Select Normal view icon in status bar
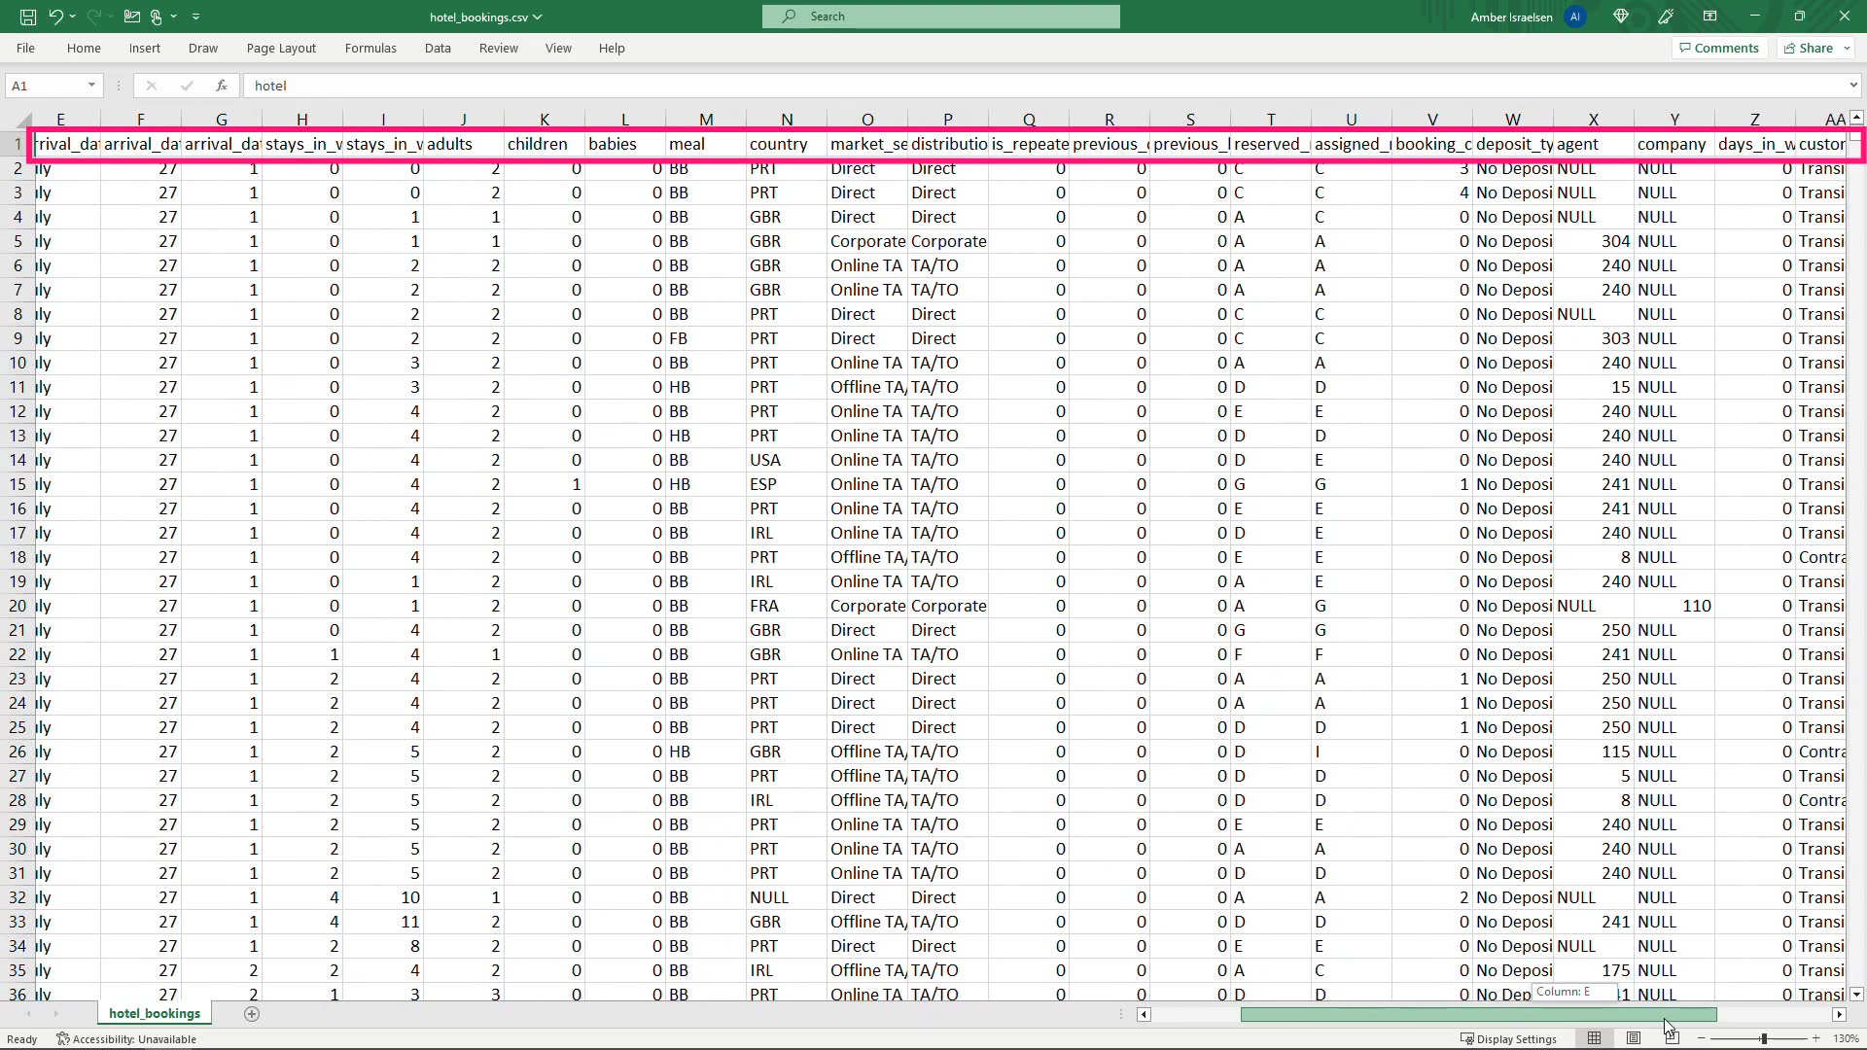The height and width of the screenshot is (1050, 1867). tap(1594, 1038)
